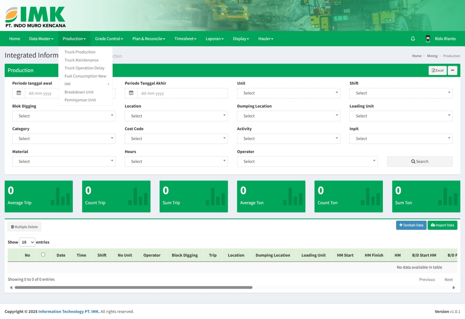Image resolution: width=465 pixels, height=319 pixels.
Task: Click the Tambah Data button
Action: tap(411, 225)
